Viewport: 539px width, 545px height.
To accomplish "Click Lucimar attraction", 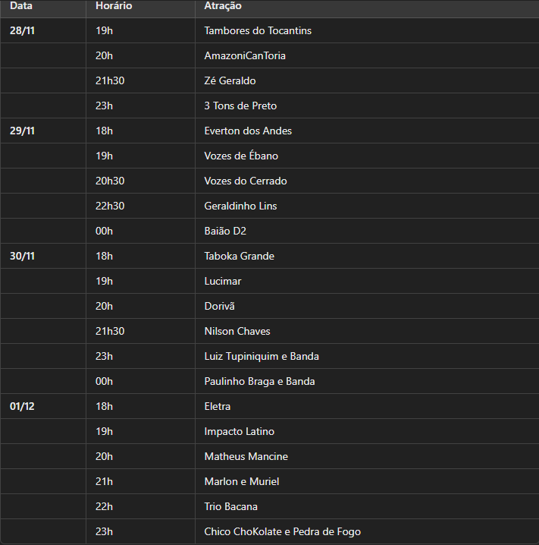I will pyautogui.click(x=223, y=281).
